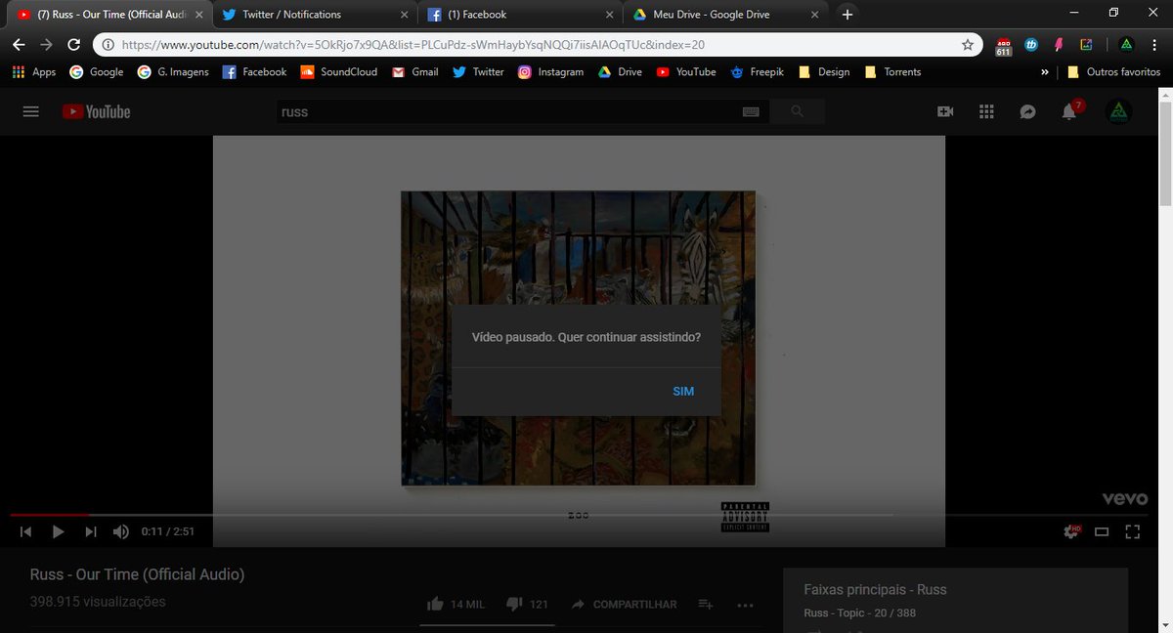Screen dimensions: 1173x633
Task: Open more actions ellipsis under video
Action: pyautogui.click(x=746, y=605)
